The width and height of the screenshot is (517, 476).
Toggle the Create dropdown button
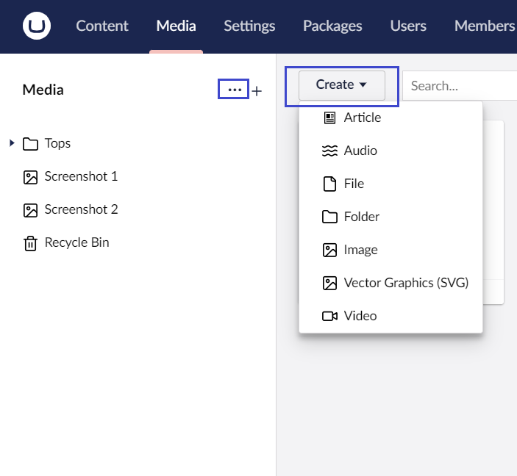pyautogui.click(x=341, y=85)
